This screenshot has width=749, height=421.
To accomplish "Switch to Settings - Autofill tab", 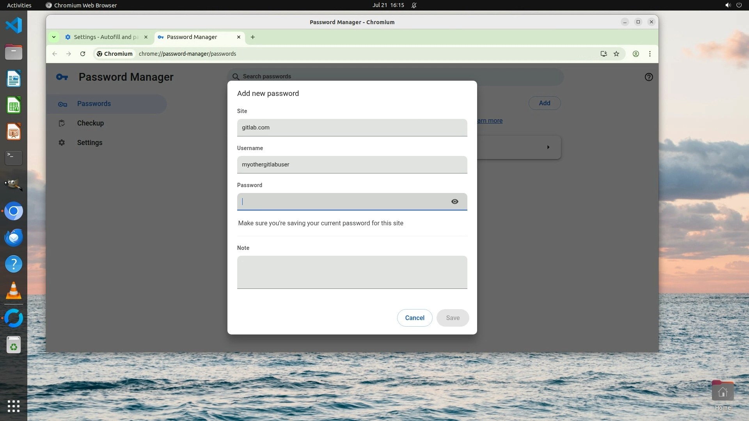I will click(105, 37).
